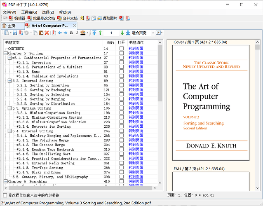
Task: Click the bookmark tree horizontal scrollbar thumb
Action: coord(80,188)
